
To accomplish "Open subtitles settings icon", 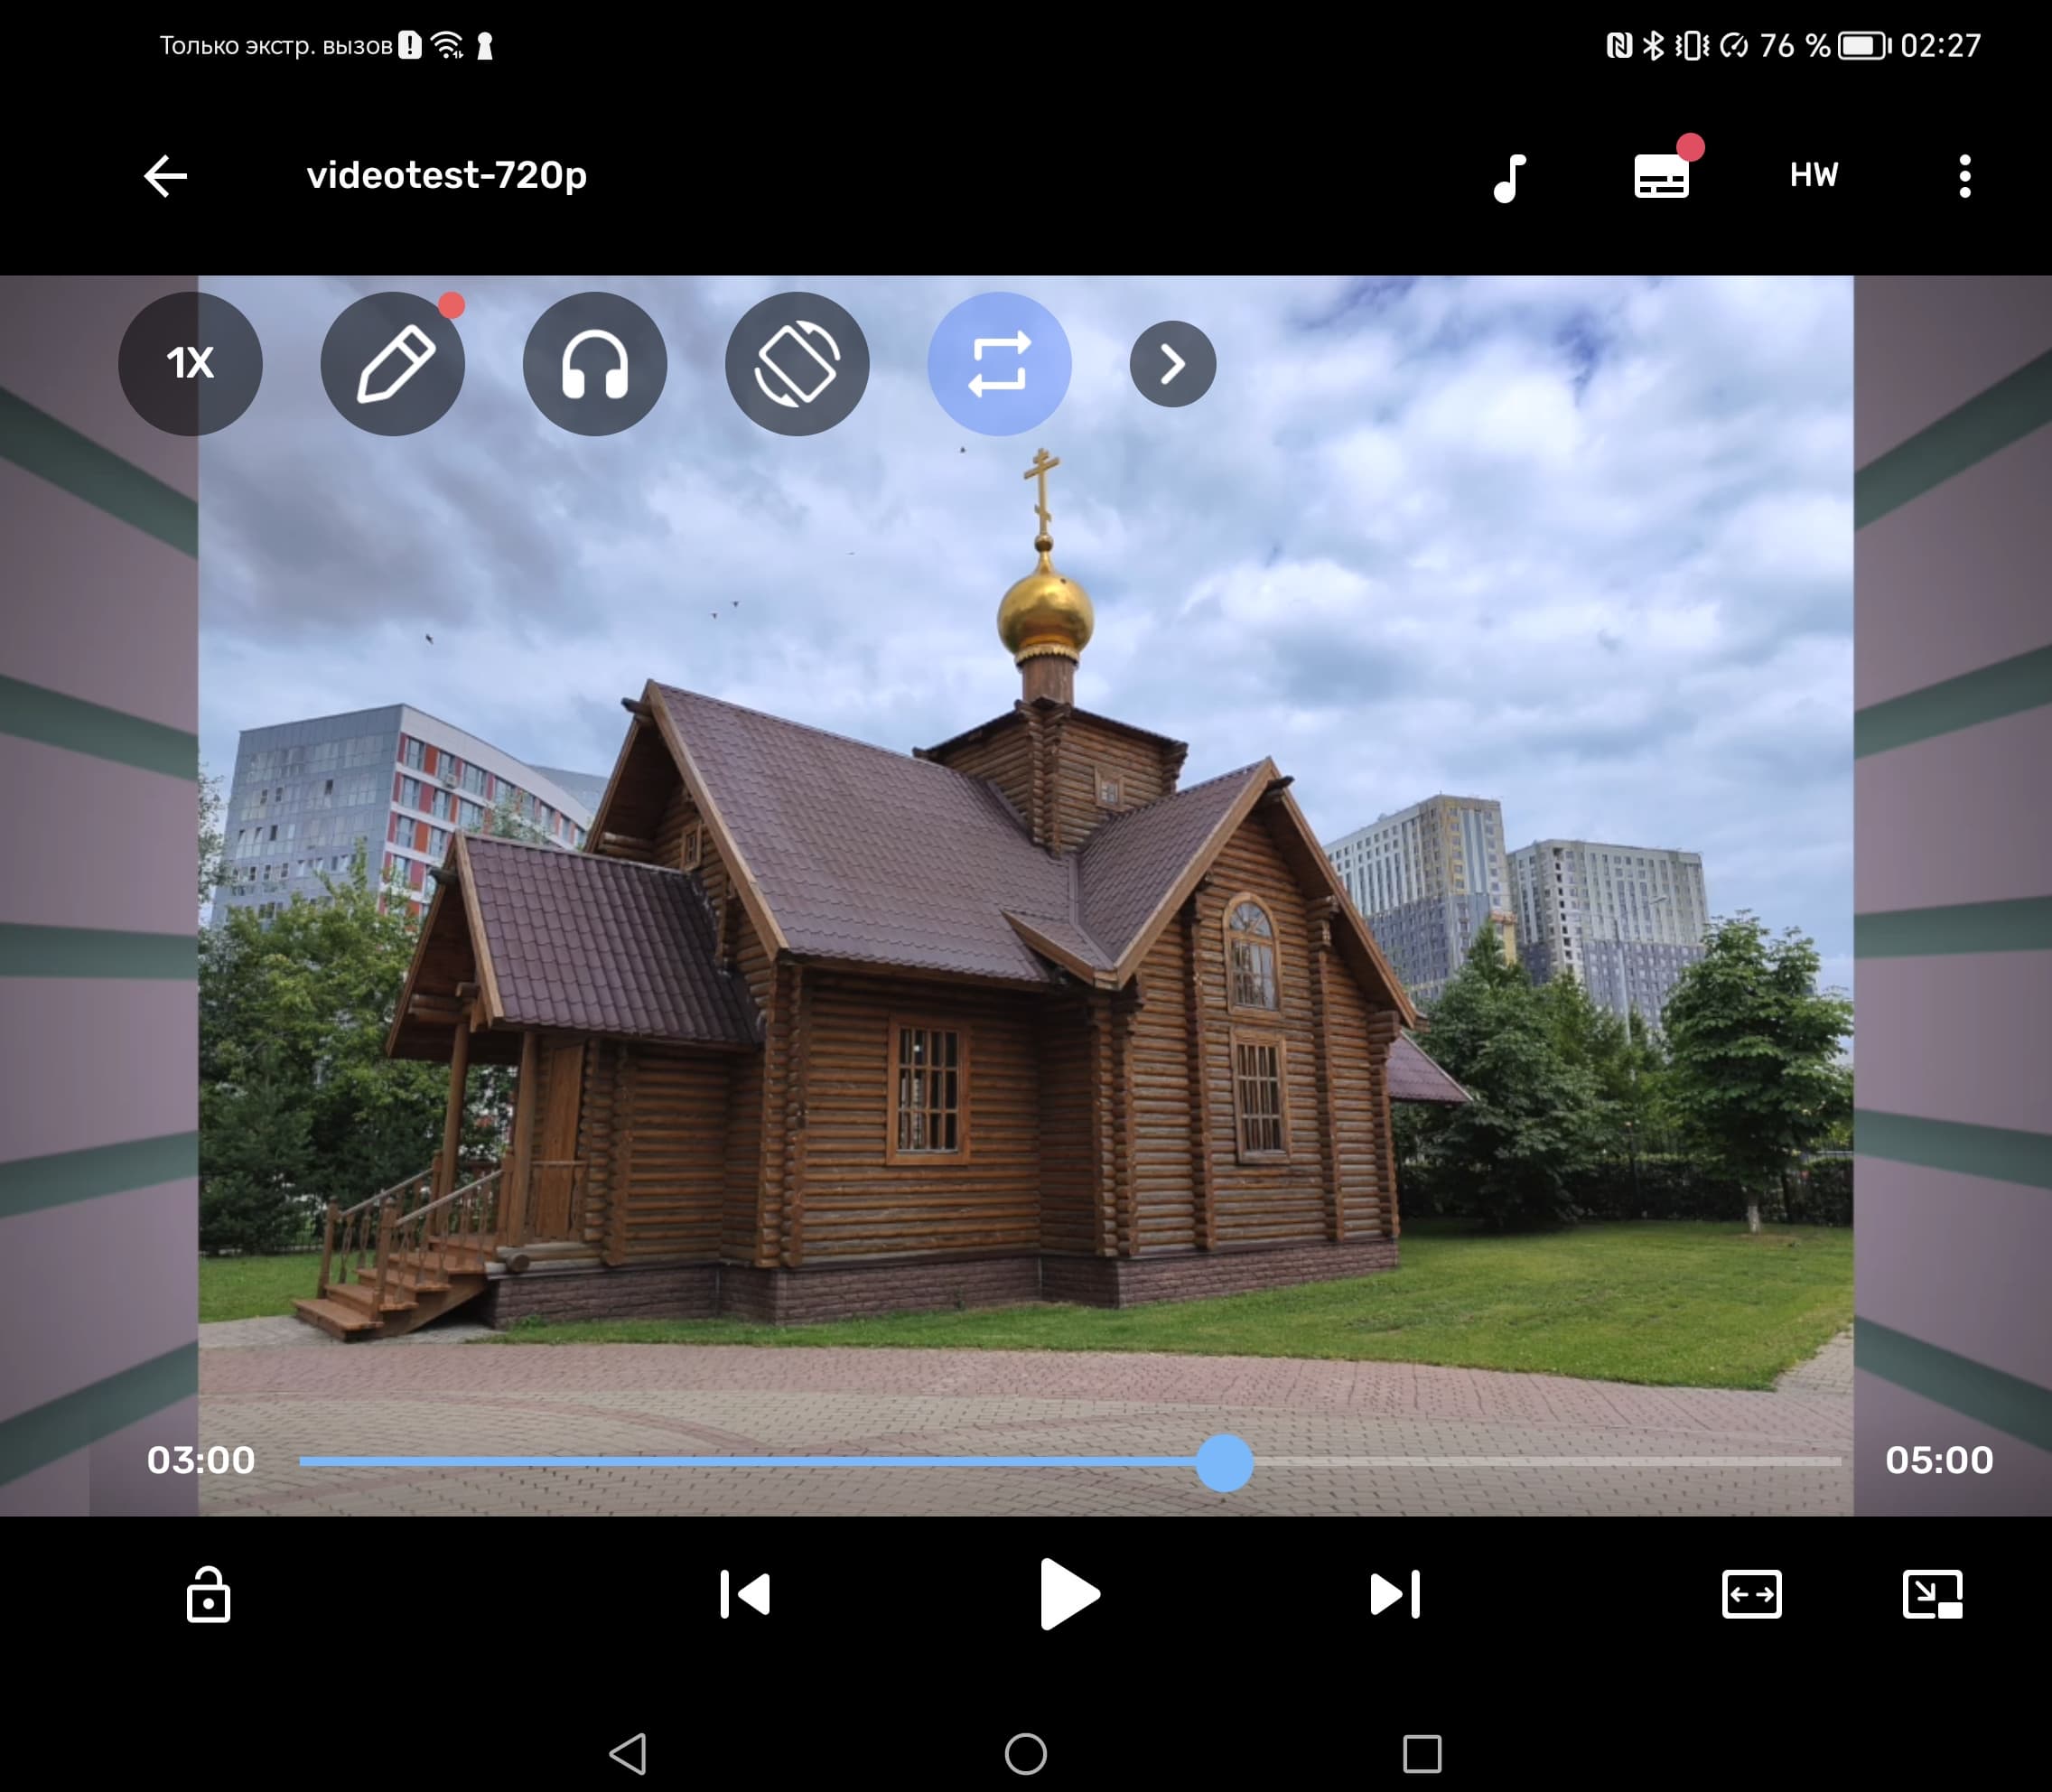I will point(1661,177).
